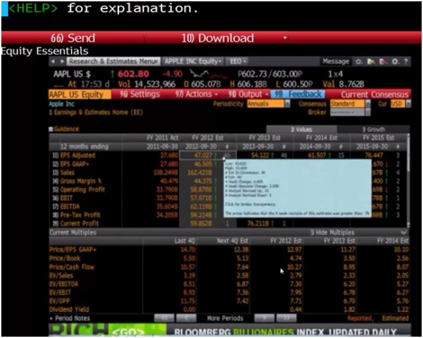Expand the EEO function dropdown
423x338 pixels.
click(x=238, y=61)
